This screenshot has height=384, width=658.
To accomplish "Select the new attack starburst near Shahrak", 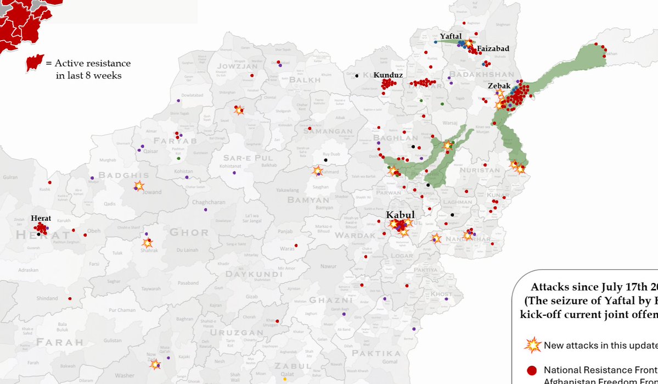I will [x=147, y=242].
